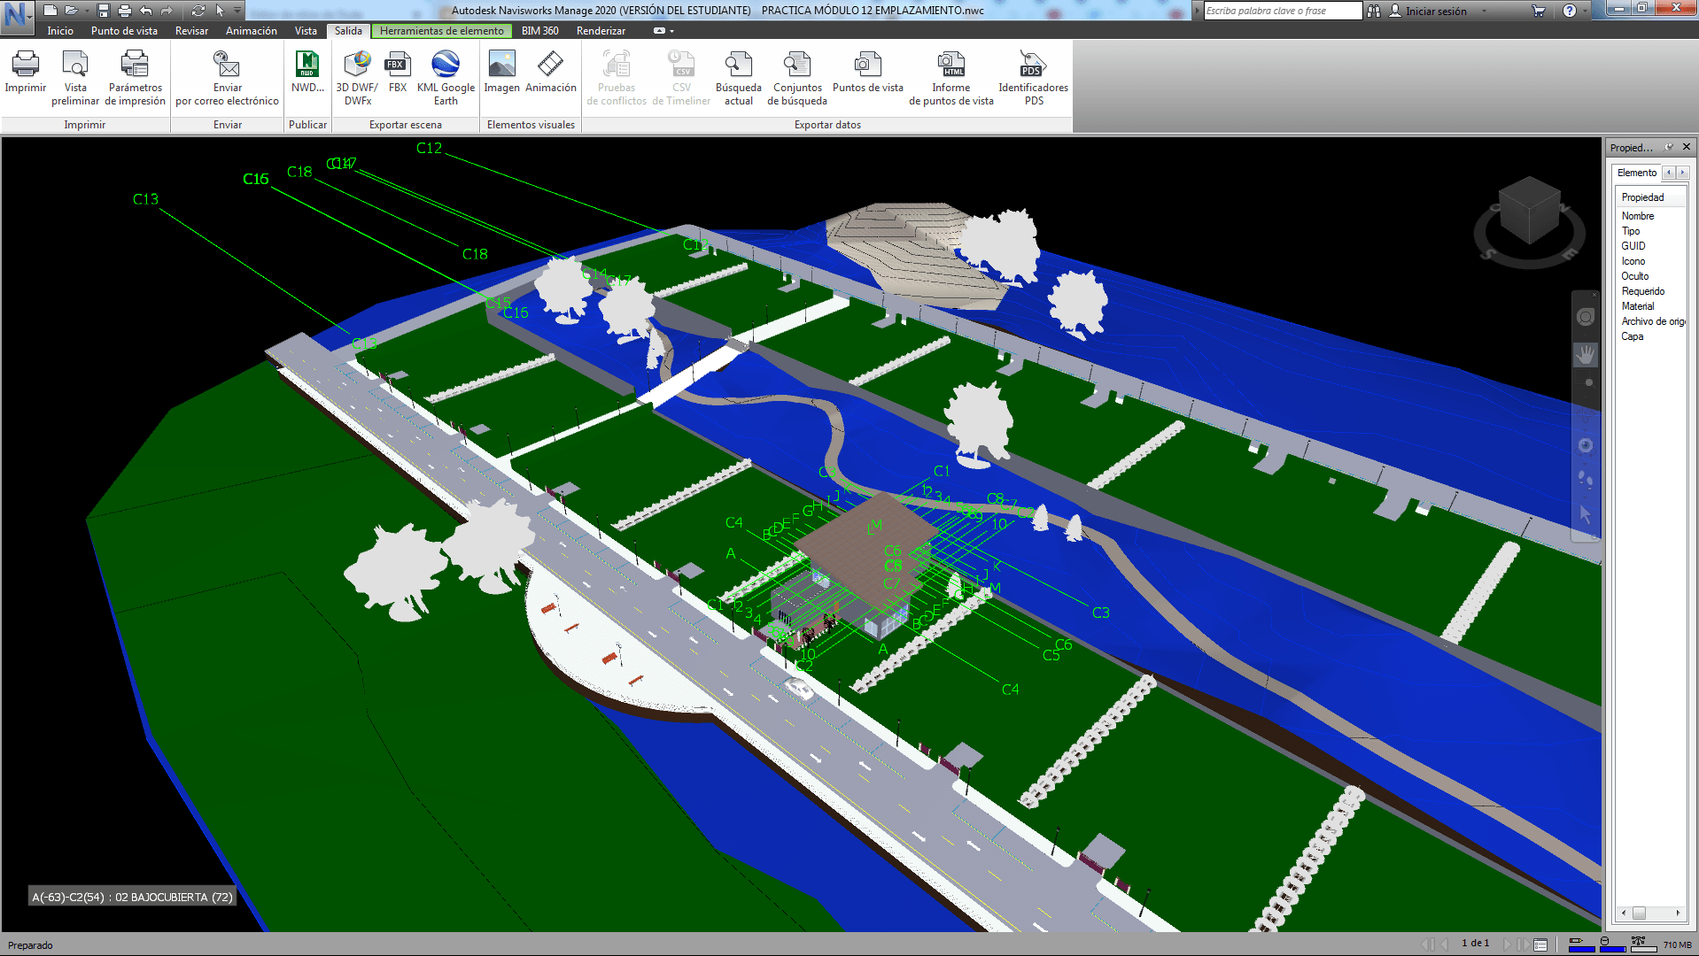The width and height of the screenshot is (1699, 956).
Task: Open the Help dropdown arrow
Action: tap(1585, 12)
